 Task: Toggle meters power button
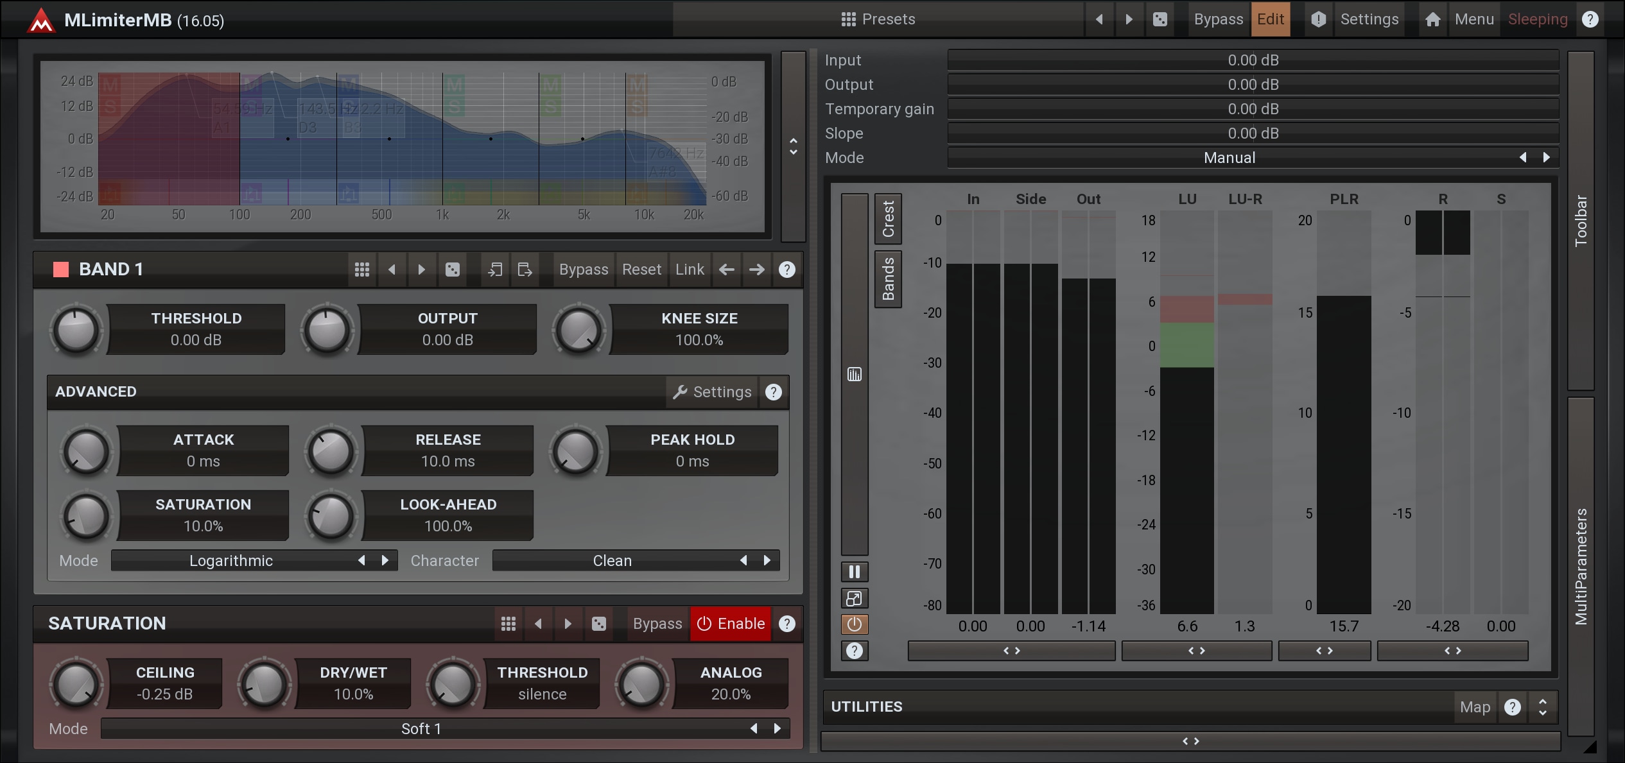855,624
